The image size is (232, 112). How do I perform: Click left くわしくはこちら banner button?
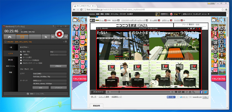(80, 79)
